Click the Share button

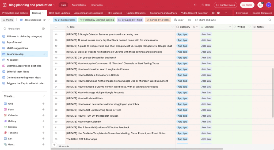[247, 5]
